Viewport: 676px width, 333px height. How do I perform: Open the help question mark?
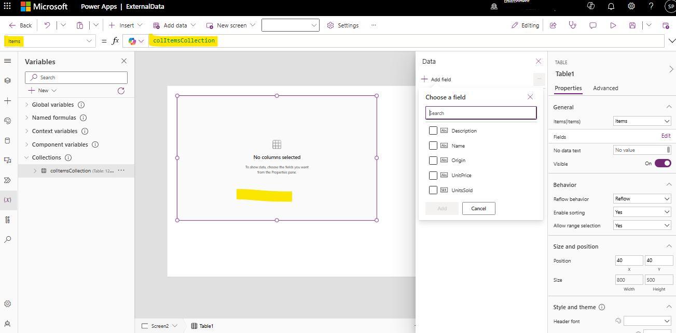(651, 6)
